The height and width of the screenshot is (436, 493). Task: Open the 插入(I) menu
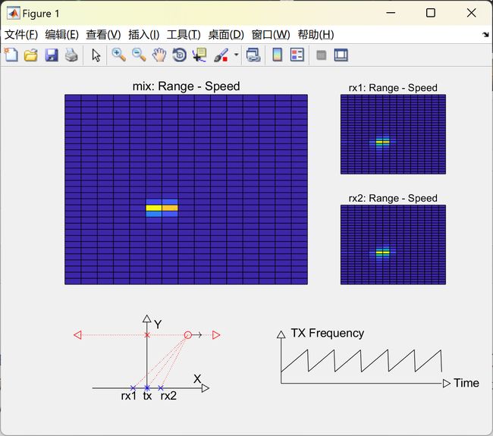coord(143,35)
